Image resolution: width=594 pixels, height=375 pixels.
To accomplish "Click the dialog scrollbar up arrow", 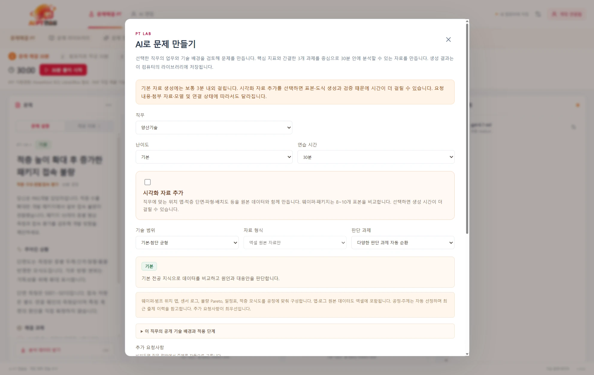I will (467, 21).
